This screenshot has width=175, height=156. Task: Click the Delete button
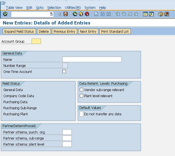(x=44, y=31)
